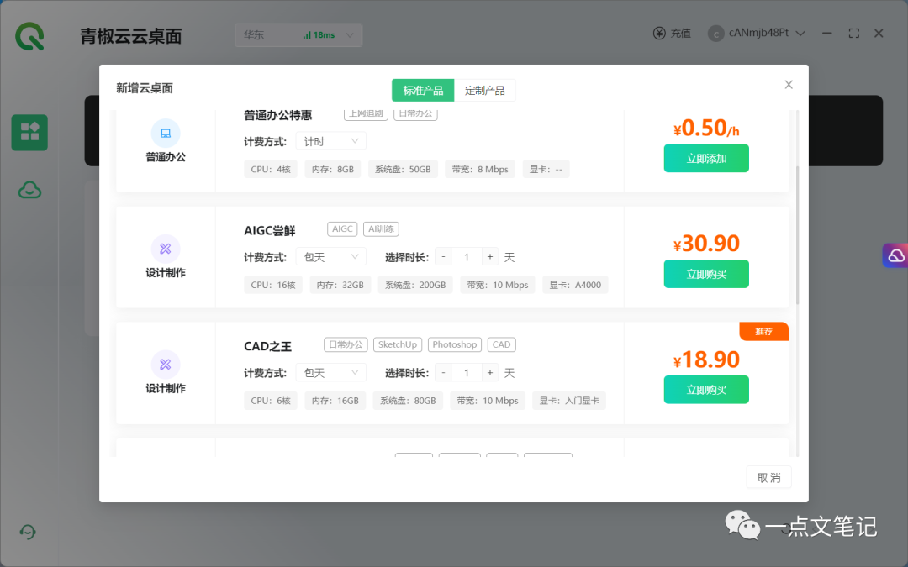Increase AIGC尝鲜 duration with plus
Image resolution: width=908 pixels, height=567 pixels.
[490, 257]
